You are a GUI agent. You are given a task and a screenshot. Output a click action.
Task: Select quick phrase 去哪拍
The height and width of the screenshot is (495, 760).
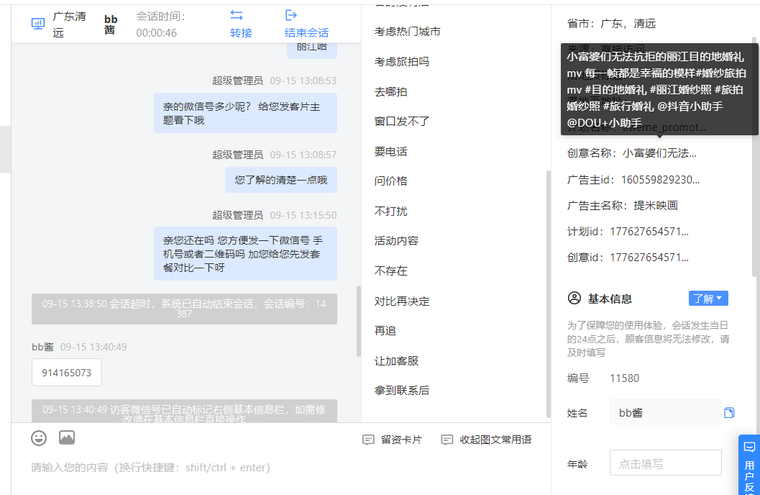tap(390, 91)
